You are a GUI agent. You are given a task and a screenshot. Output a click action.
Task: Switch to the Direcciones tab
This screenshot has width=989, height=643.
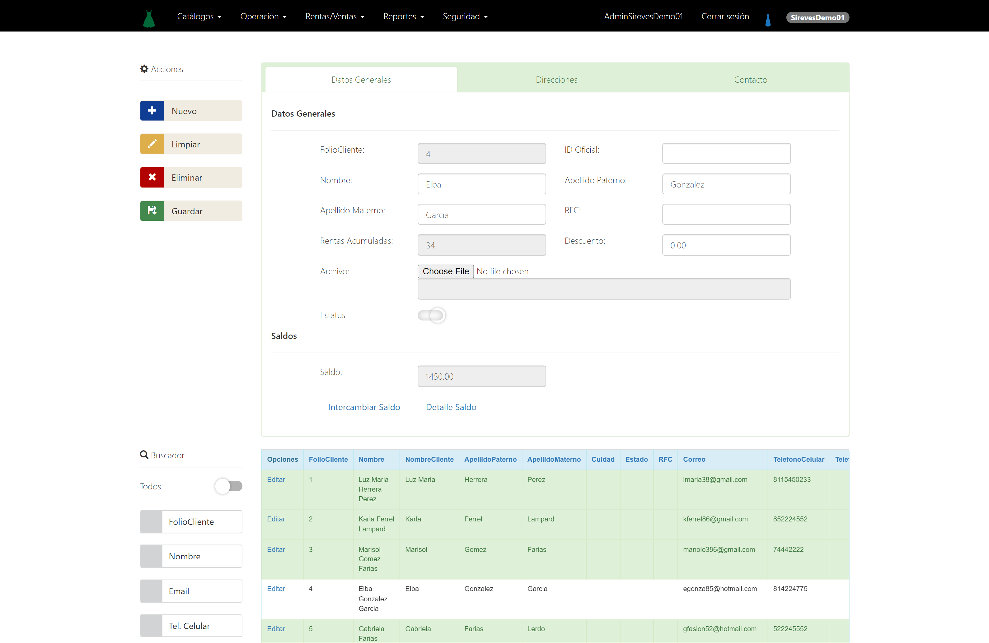(556, 80)
